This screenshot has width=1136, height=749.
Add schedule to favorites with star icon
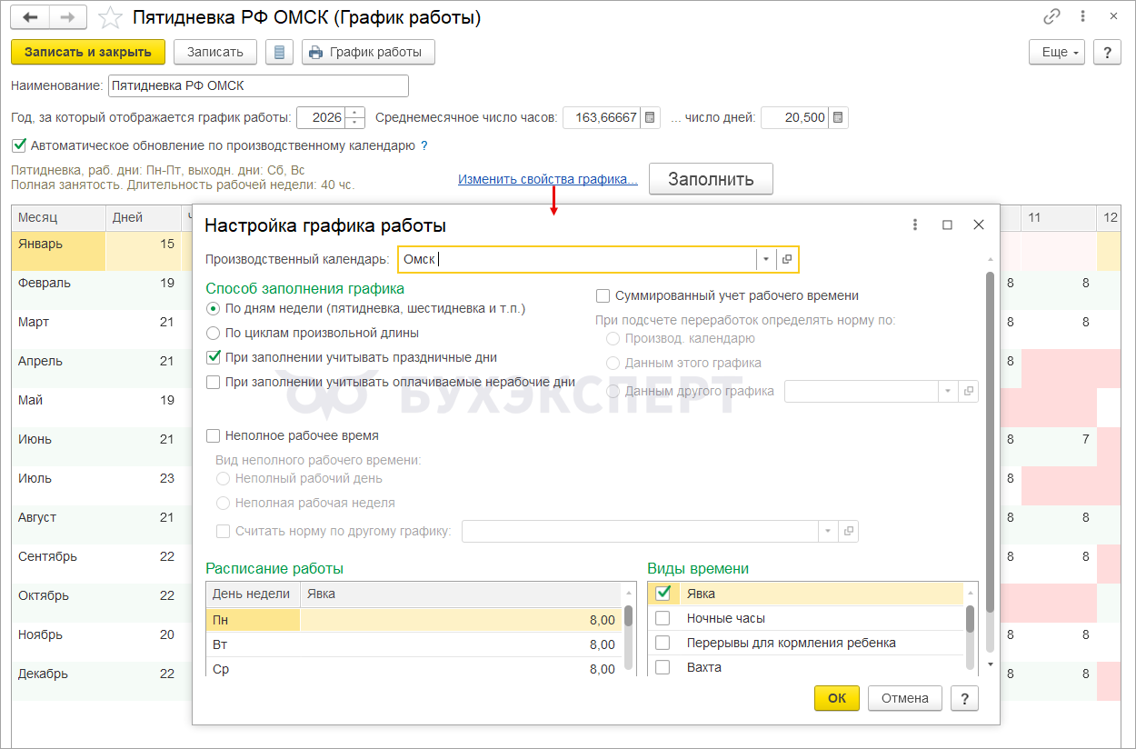(x=110, y=17)
